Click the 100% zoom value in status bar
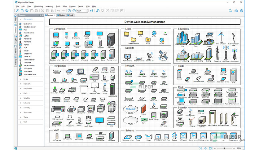The width and height of the screenshot is (259, 150). tap(239, 148)
